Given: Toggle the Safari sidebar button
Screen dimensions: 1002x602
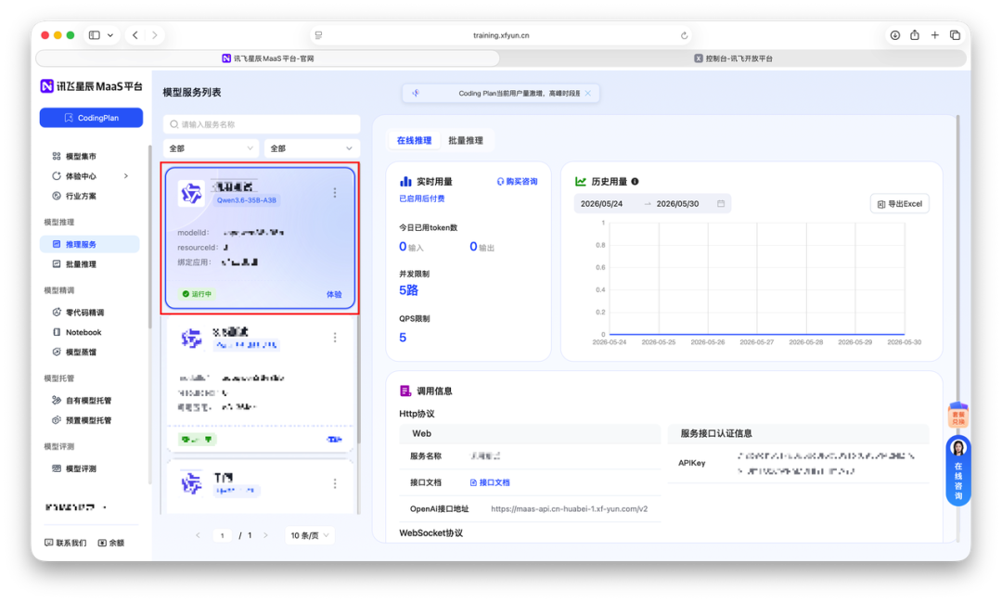Looking at the screenshot, I should tap(95, 35).
